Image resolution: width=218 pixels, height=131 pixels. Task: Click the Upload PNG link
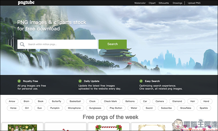coord(194,3)
